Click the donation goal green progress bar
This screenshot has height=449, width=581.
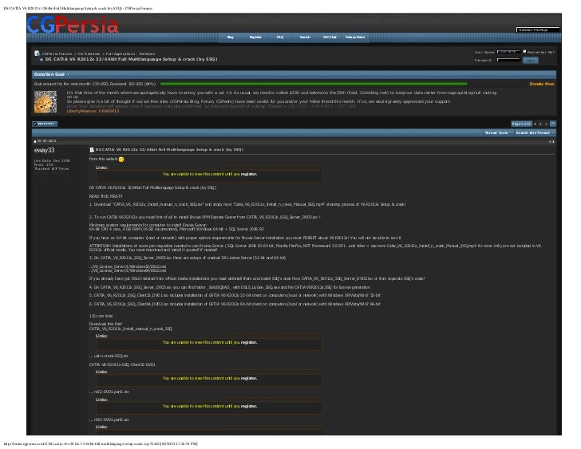[x=314, y=84]
